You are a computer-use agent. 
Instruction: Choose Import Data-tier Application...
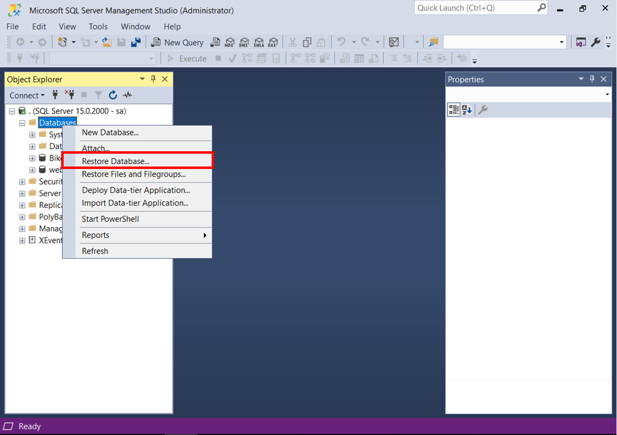point(137,203)
